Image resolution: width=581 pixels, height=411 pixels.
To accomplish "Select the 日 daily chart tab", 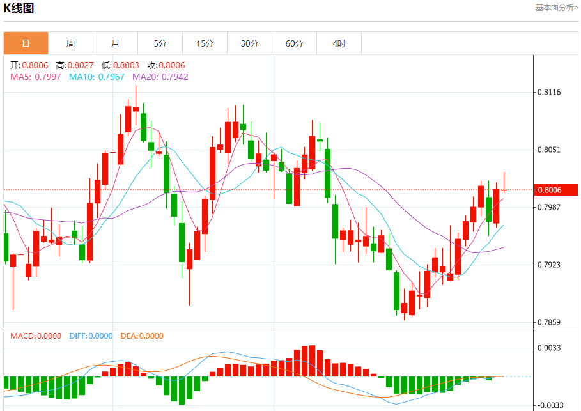I will pyautogui.click(x=26, y=43).
